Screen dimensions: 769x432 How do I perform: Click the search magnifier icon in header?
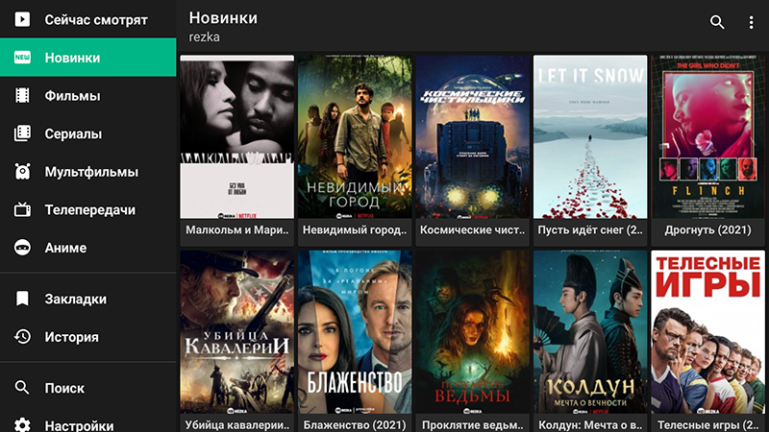(717, 22)
